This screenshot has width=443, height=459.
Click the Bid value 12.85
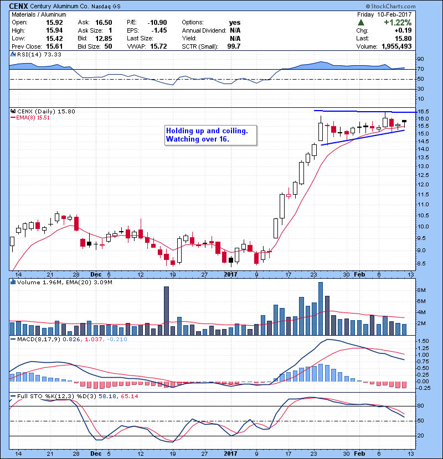click(104, 38)
